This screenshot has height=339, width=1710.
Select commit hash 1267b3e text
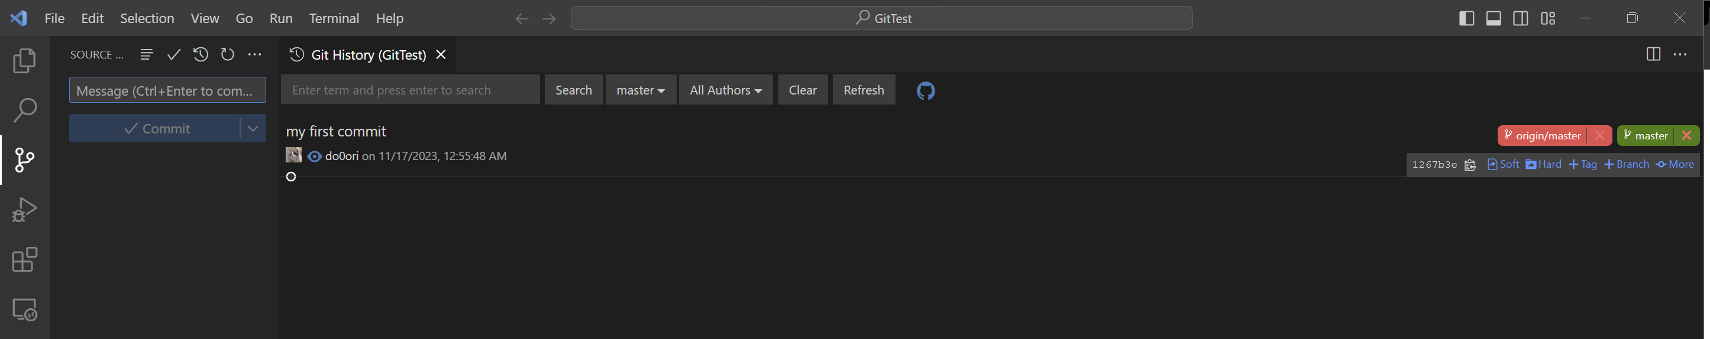click(x=1434, y=165)
